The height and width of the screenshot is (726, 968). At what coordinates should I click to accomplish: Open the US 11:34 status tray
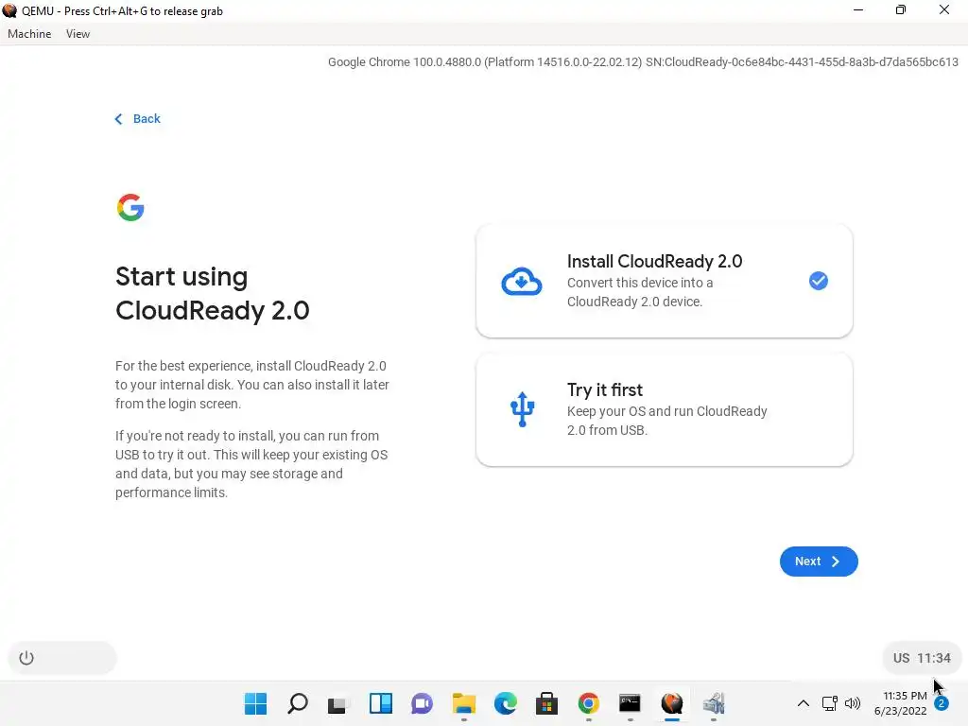coord(922,658)
